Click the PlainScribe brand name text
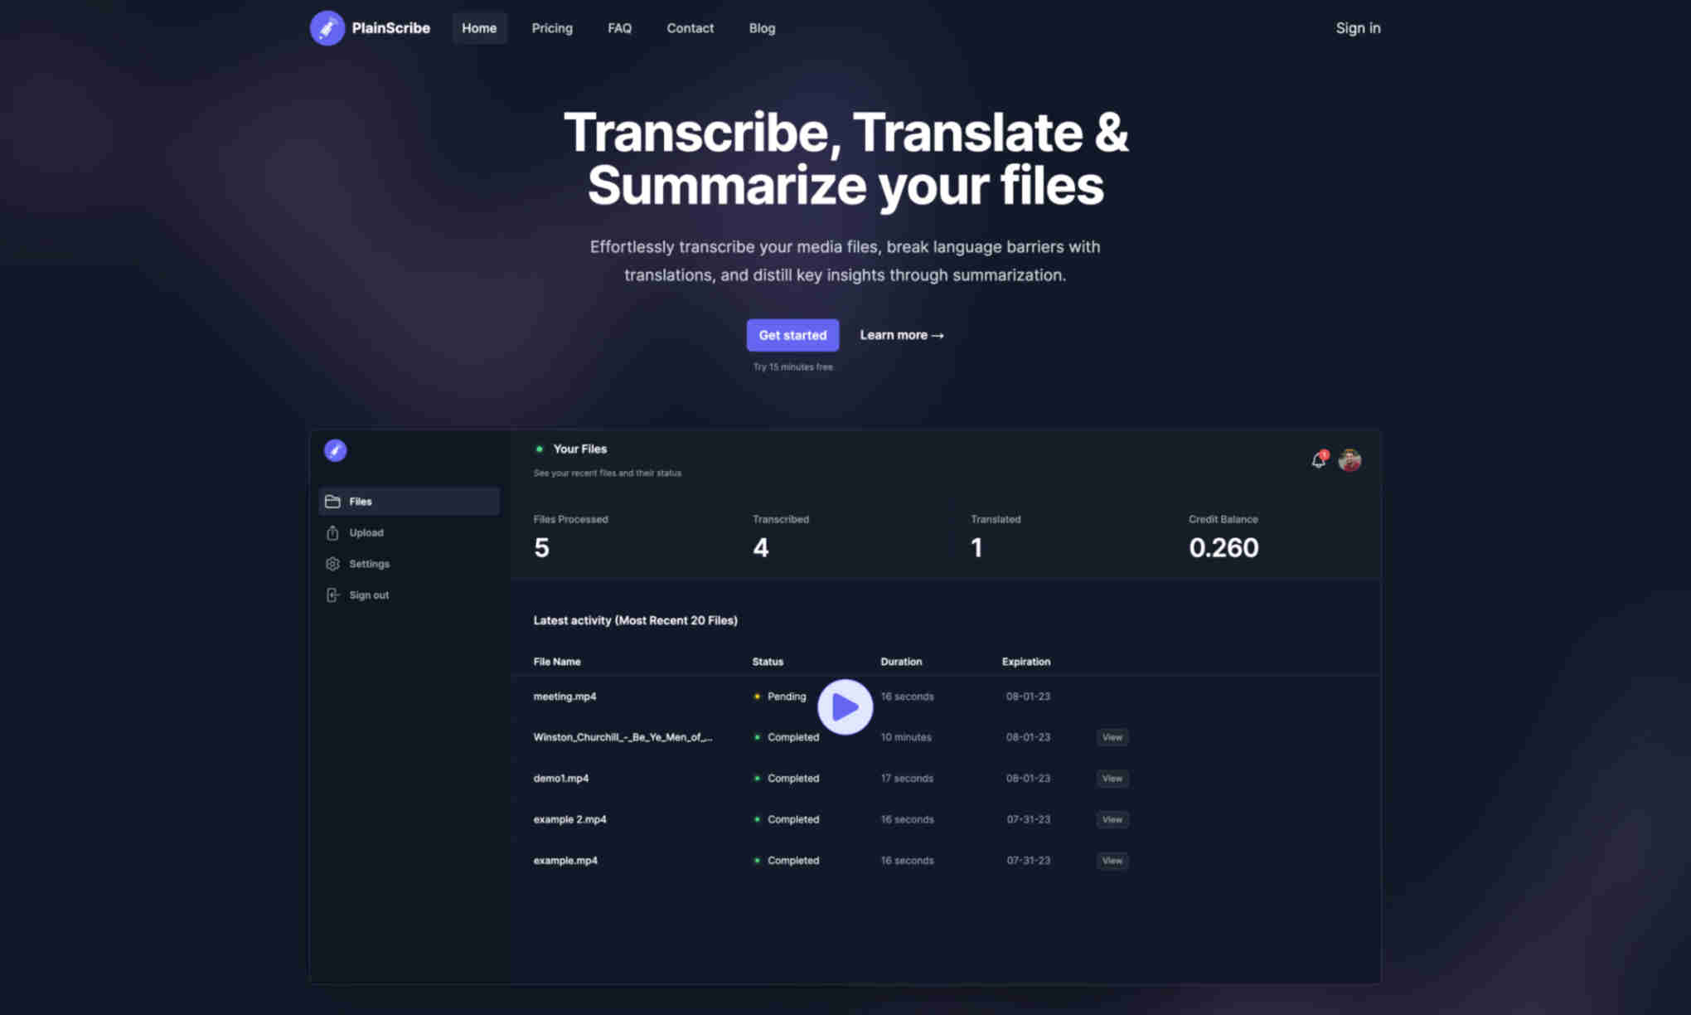 (390, 28)
